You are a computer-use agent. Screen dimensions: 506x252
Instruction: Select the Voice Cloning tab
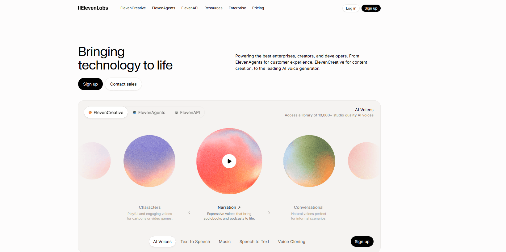[x=291, y=241]
